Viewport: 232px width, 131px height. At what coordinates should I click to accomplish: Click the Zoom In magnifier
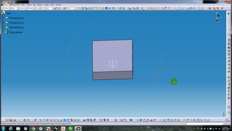tap(54, 120)
